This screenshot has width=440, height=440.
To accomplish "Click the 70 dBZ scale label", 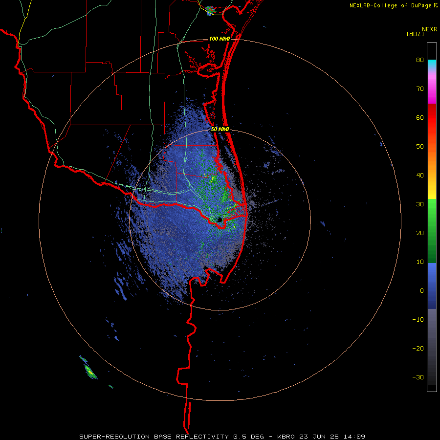I will pyautogui.click(x=420, y=89).
